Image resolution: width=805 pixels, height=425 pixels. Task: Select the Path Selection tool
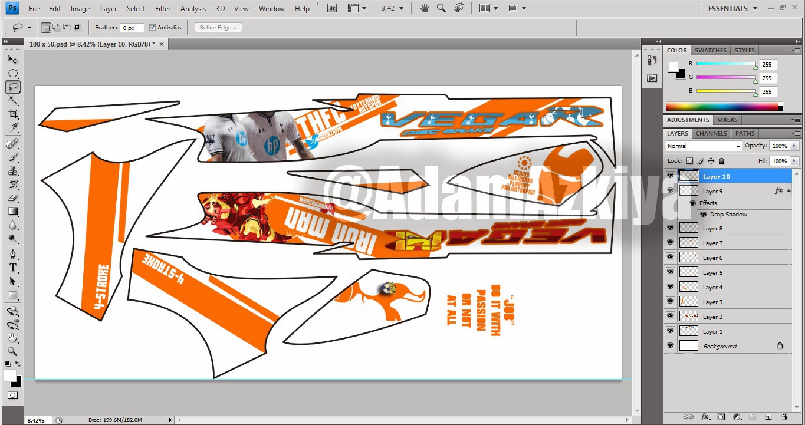pos(12,281)
